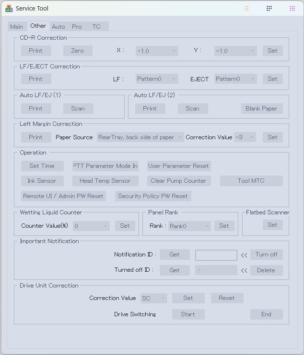The image size is (304, 355).
Task: Click the Notification ID text field
Action: 216,255
